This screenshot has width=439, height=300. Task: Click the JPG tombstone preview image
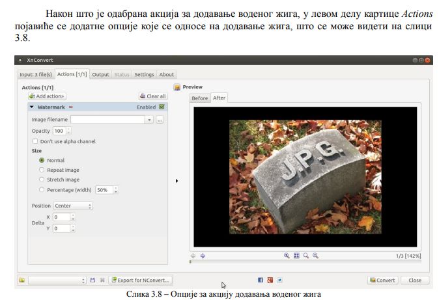click(305, 177)
